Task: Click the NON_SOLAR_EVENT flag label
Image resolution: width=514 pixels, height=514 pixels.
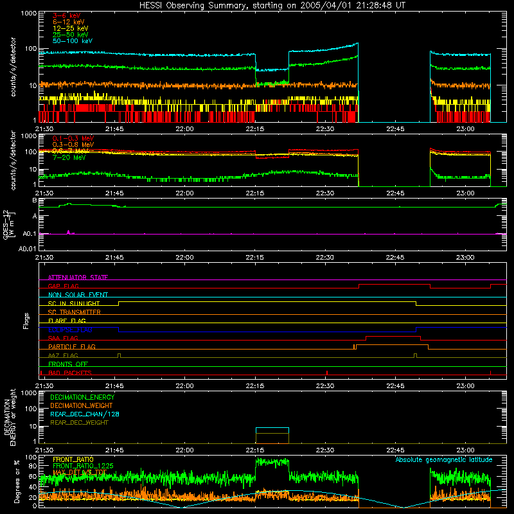Action: (78, 295)
